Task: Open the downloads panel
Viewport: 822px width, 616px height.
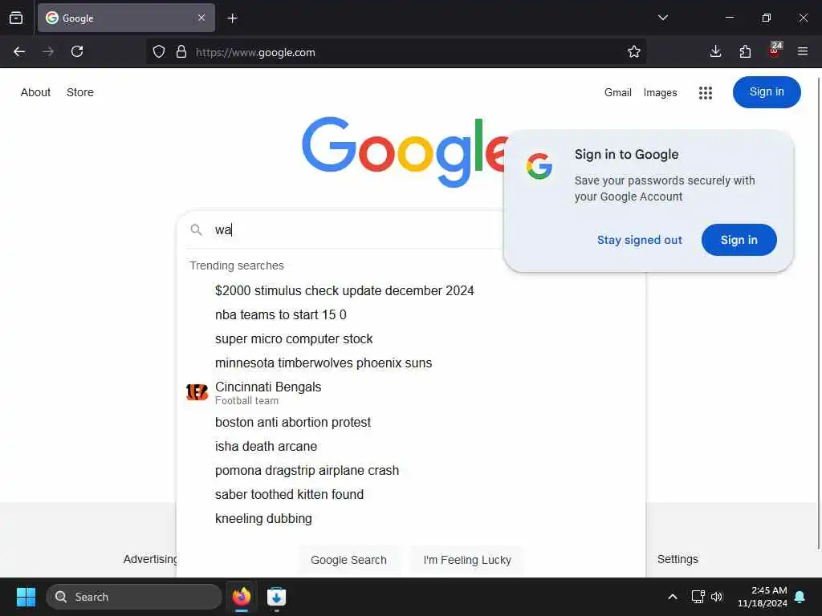Action: click(x=715, y=51)
